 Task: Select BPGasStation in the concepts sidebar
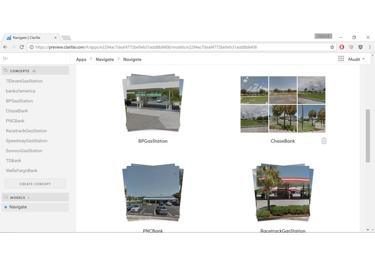[19, 101]
